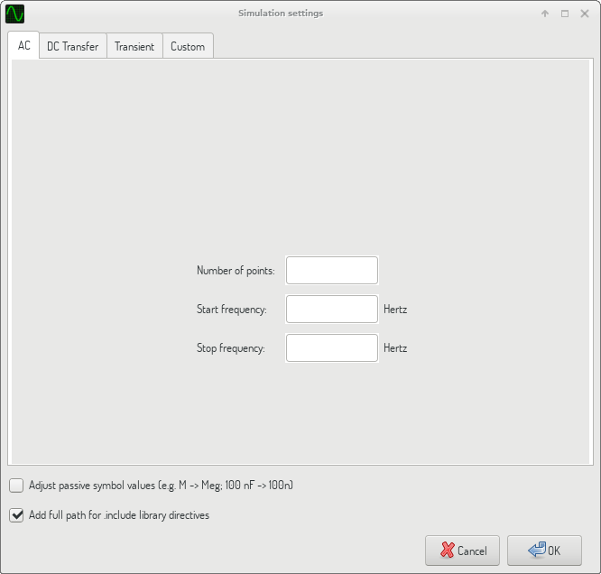Click the "Start frequency:" label
Image resolution: width=601 pixels, height=574 pixels.
[x=232, y=310]
